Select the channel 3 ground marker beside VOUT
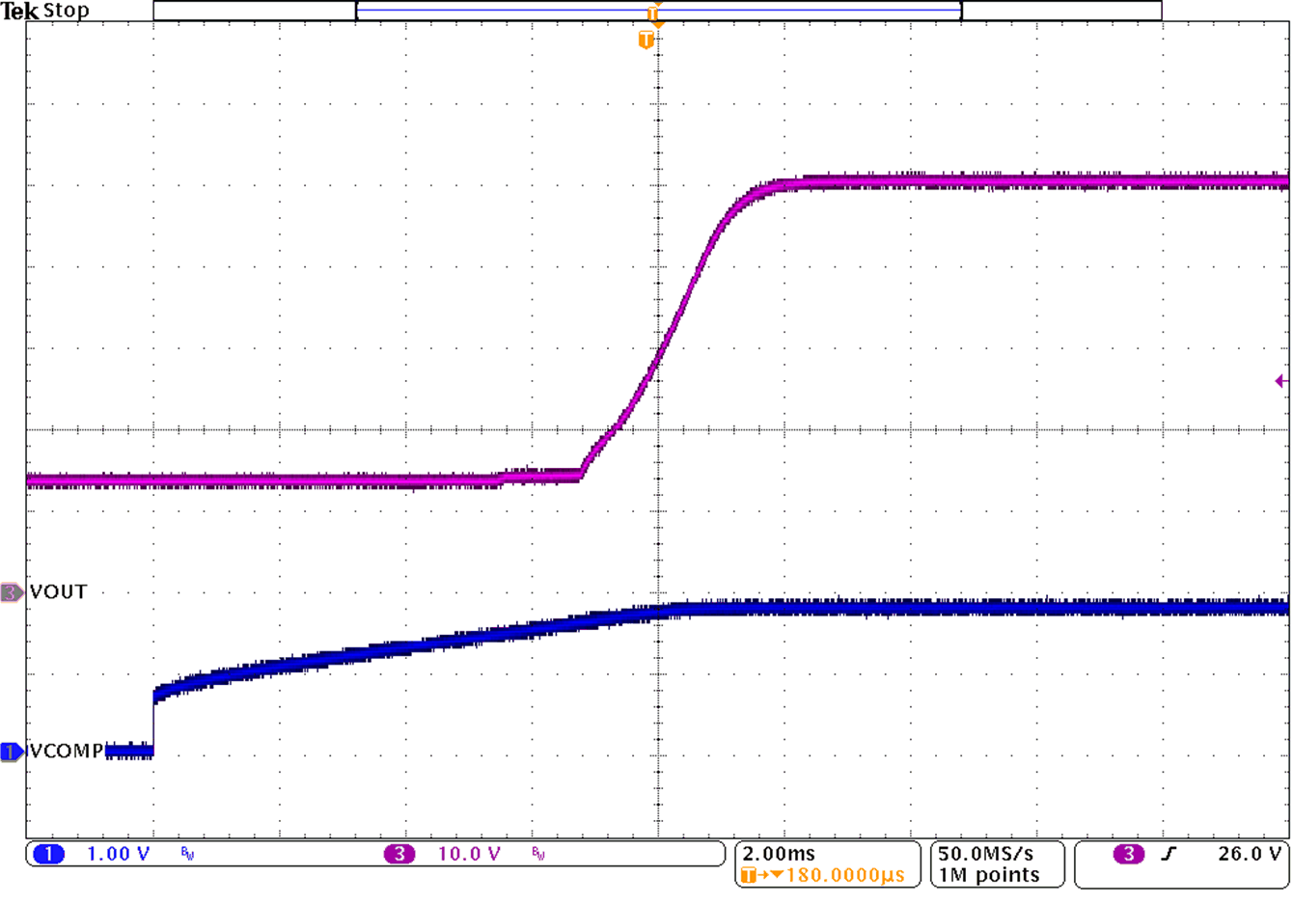 (12, 592)
